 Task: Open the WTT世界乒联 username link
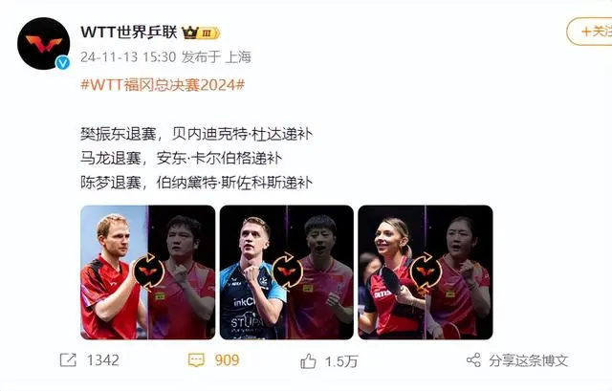point(129,32)
